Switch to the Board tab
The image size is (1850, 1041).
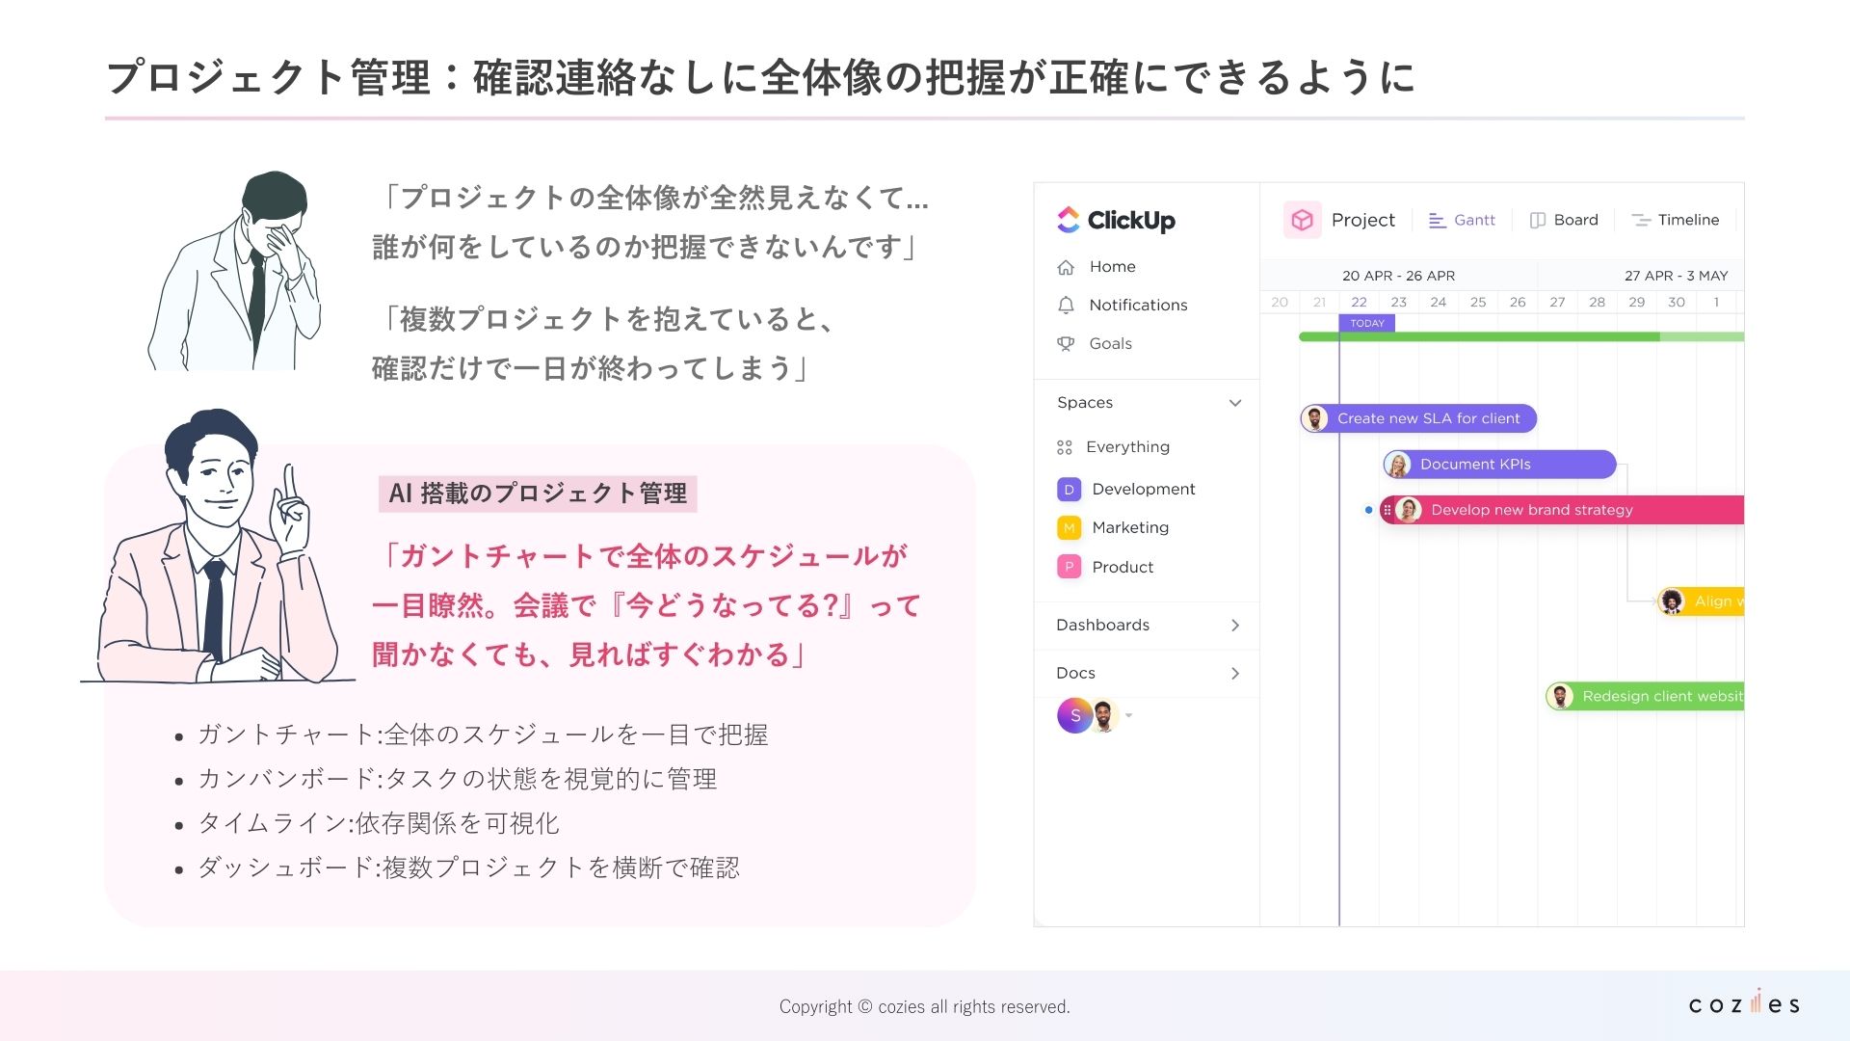click(1564, 220)
